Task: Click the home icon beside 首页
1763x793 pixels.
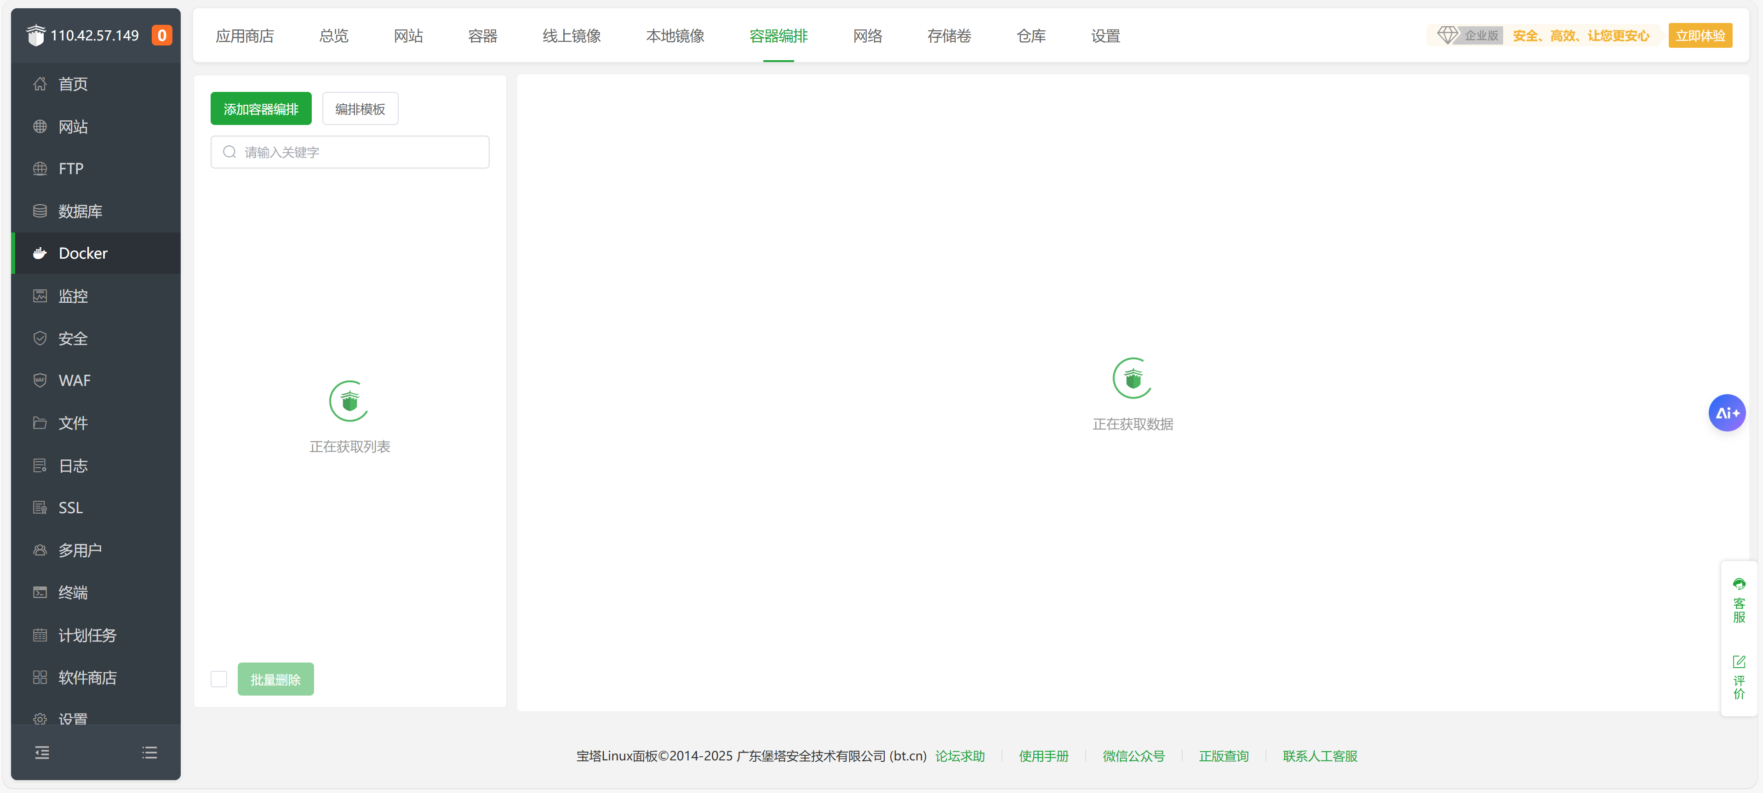Action: pos(40,84)
